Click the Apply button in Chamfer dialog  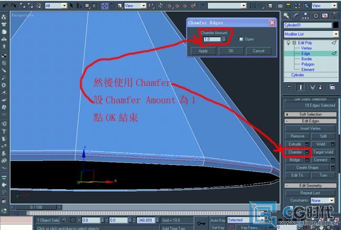click(x=203, y=51)
